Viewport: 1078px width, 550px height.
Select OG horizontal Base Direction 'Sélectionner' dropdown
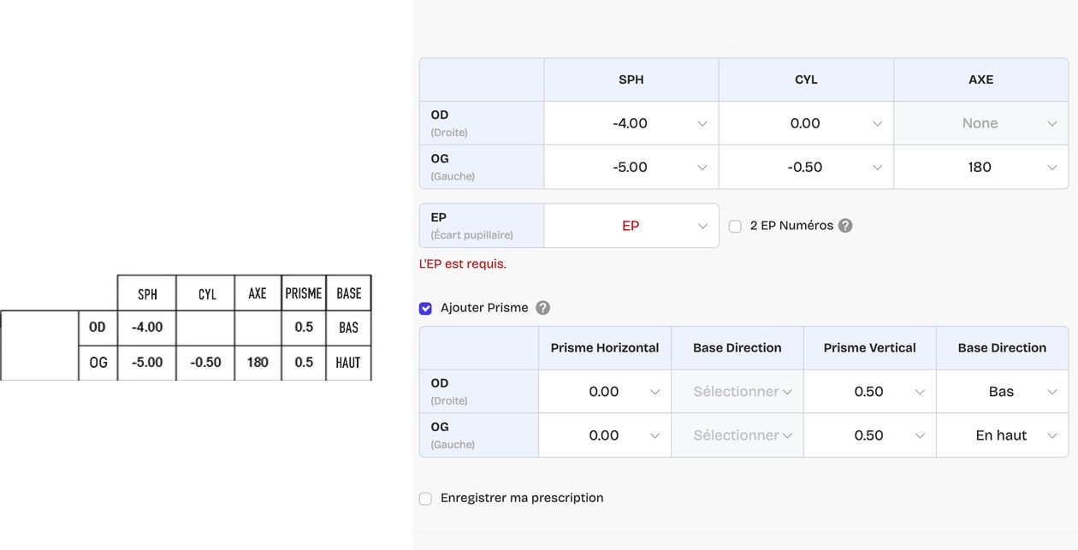[737, 435]
